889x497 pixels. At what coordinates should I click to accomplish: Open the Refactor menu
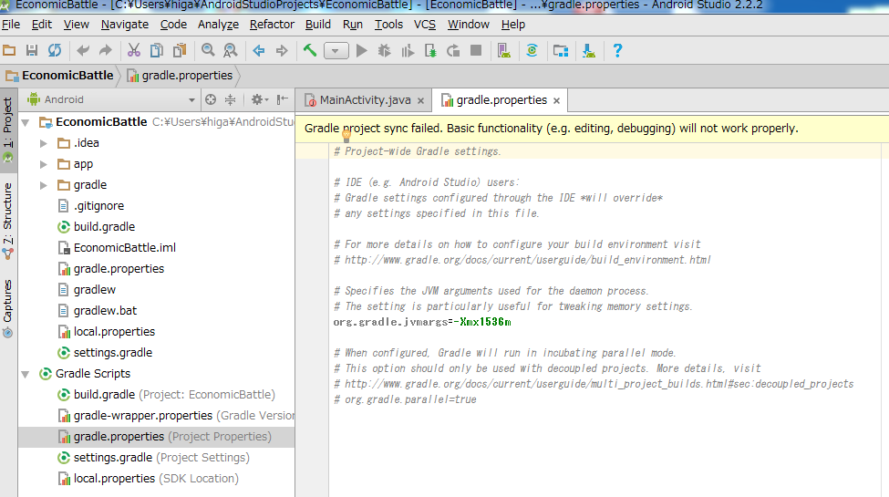click(x=272, y=25)
